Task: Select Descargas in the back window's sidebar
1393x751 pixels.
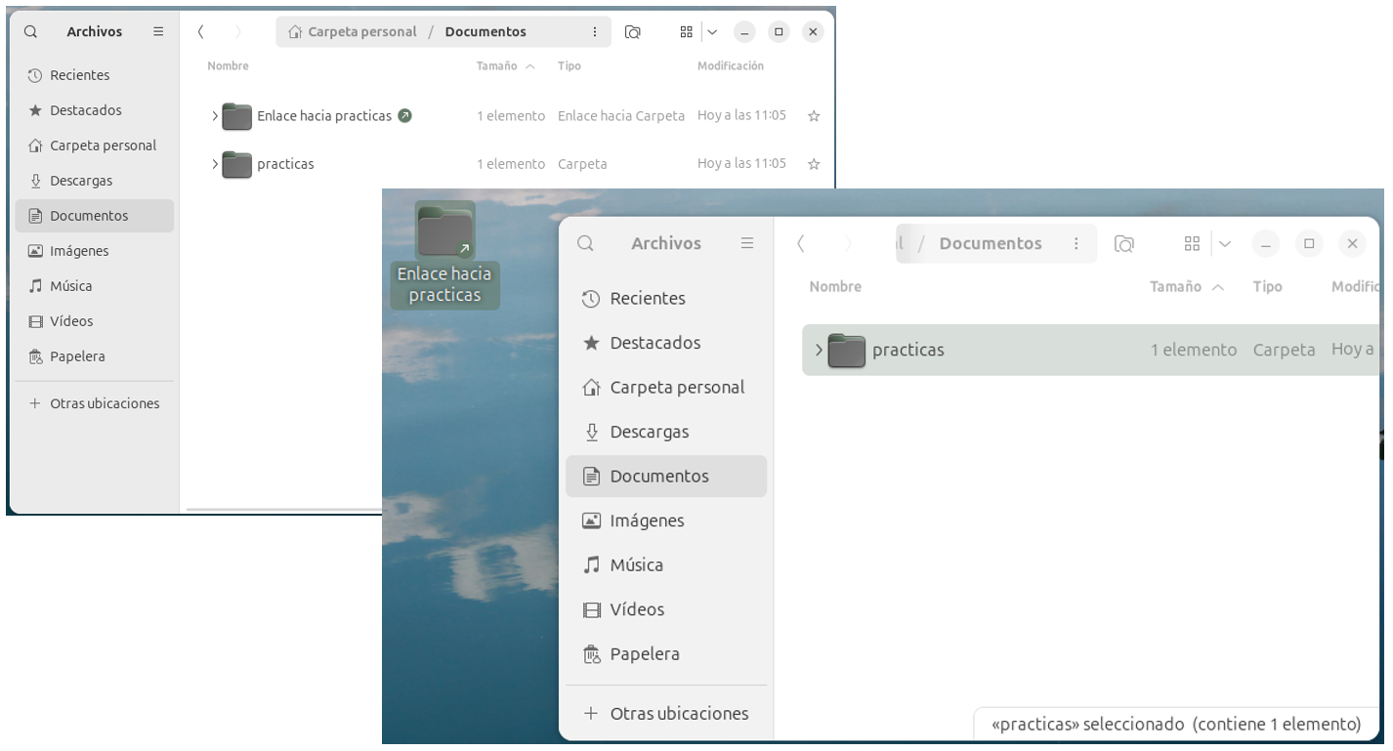Action: (81, 181)
